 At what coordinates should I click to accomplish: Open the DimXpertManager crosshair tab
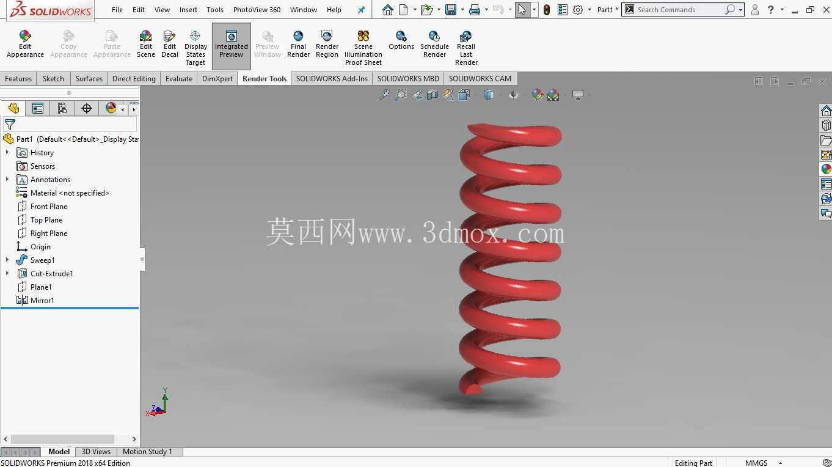click(x=86, y=108)
